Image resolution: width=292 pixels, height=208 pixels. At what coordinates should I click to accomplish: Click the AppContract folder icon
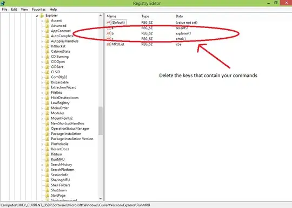coord(47,31)
